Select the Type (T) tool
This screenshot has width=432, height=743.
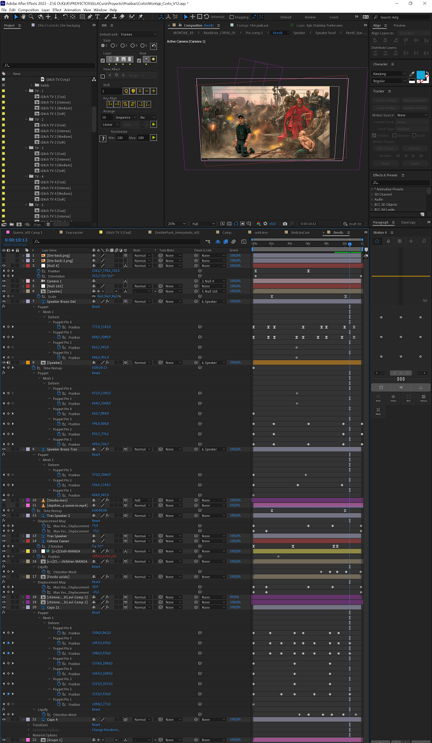tap(97, 17)
